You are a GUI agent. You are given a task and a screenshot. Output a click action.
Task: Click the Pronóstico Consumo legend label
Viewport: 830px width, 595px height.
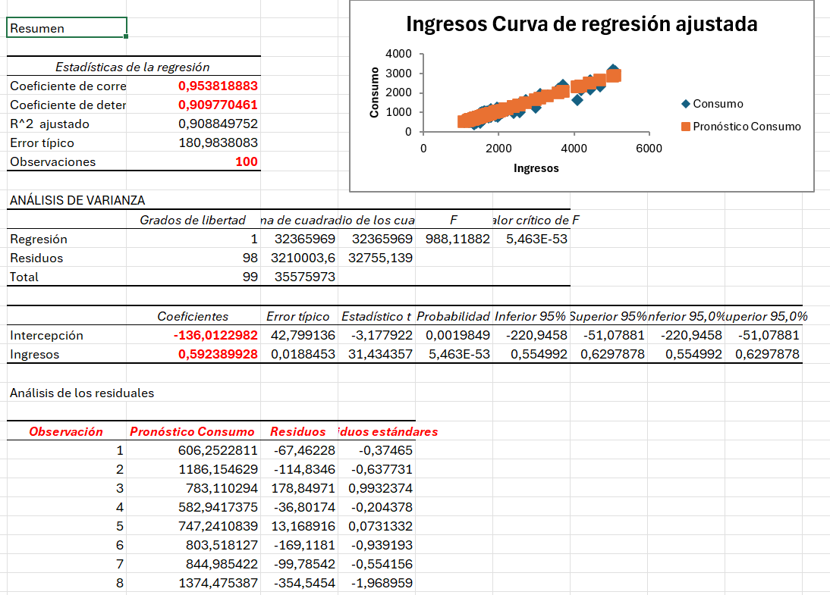(x=747, y=127)
